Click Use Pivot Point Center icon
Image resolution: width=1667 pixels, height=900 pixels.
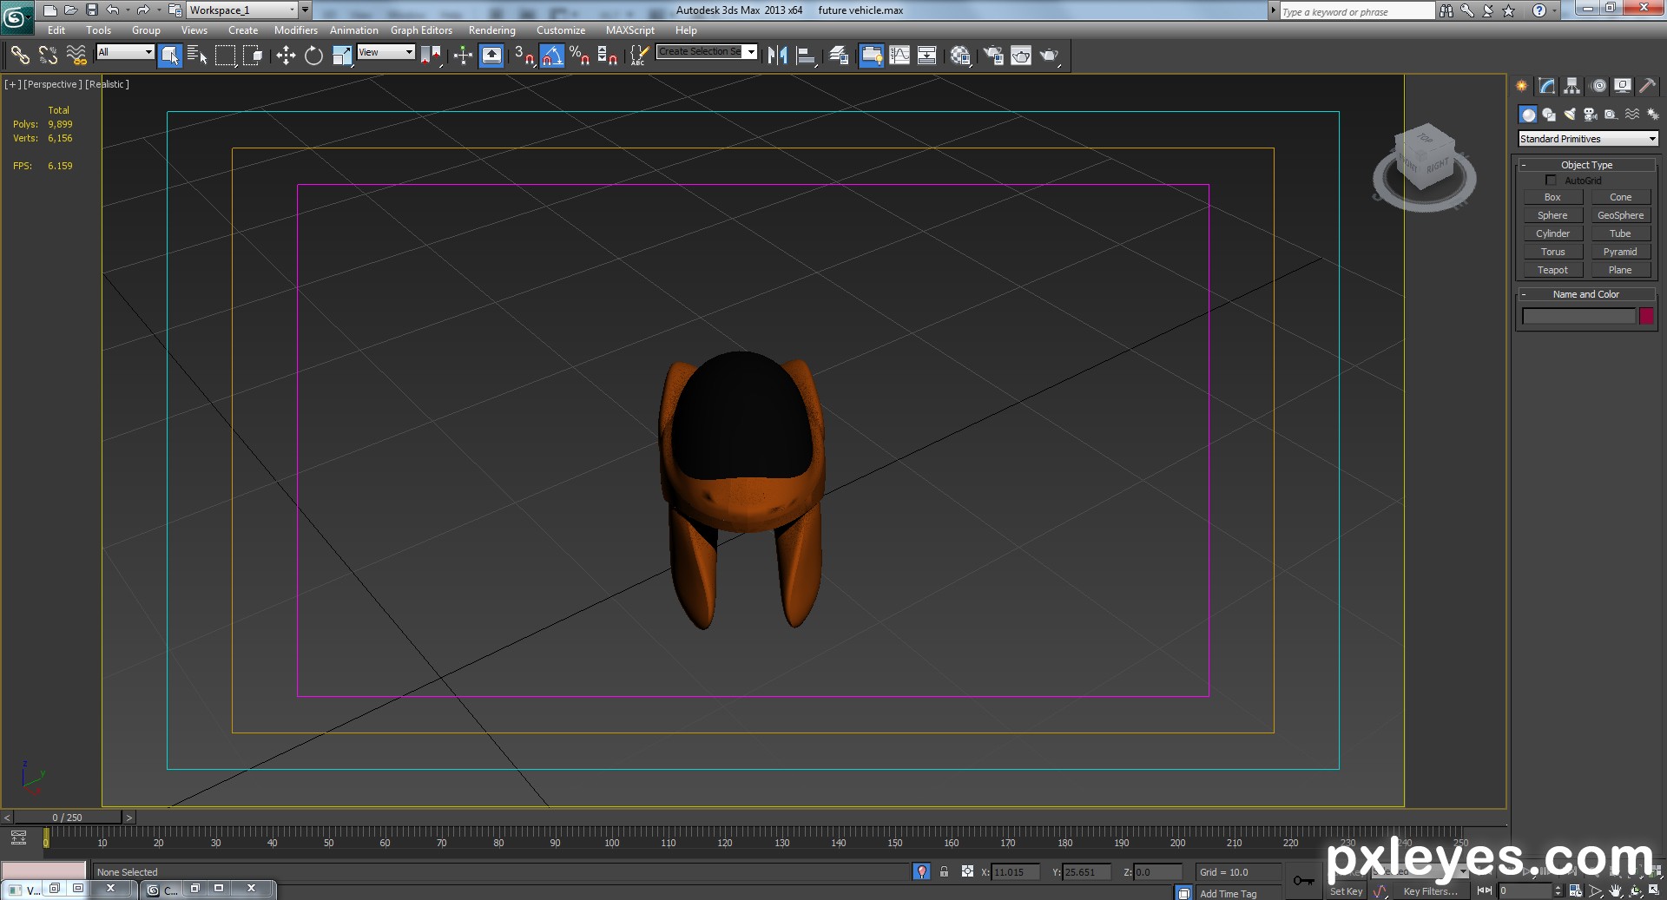click(x=431, y=56)
